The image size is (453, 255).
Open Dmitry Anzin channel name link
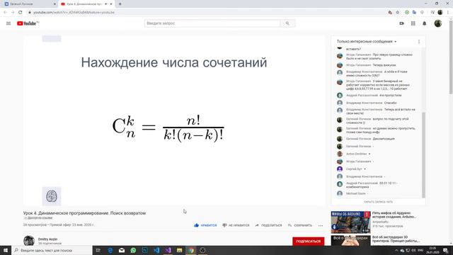click(x=47, y=239)
